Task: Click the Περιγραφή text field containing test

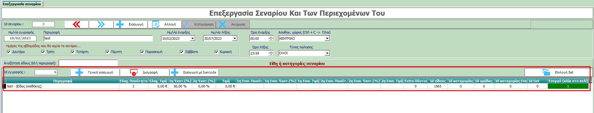Action: (98, 38)
